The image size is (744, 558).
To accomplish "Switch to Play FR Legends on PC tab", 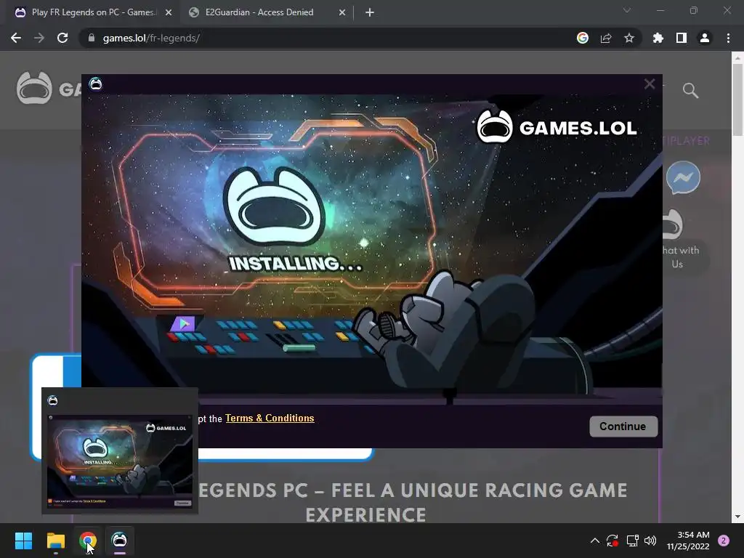I will pyautogui.click(x=92, y=12).
